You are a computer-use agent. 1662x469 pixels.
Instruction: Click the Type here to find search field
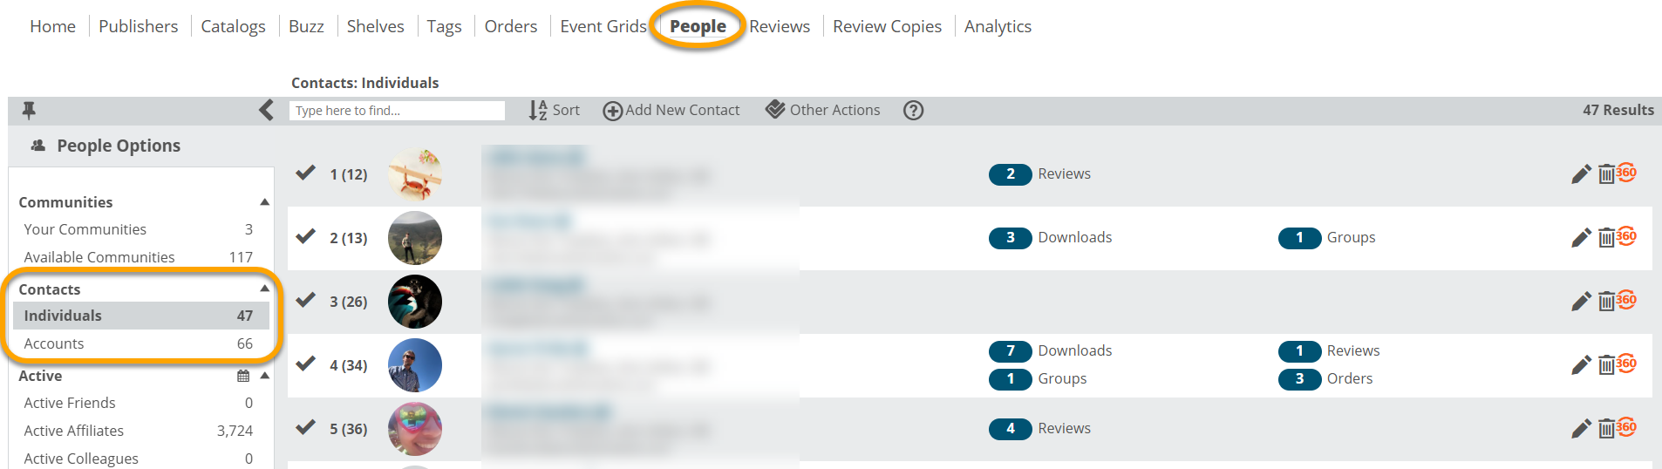397,111
